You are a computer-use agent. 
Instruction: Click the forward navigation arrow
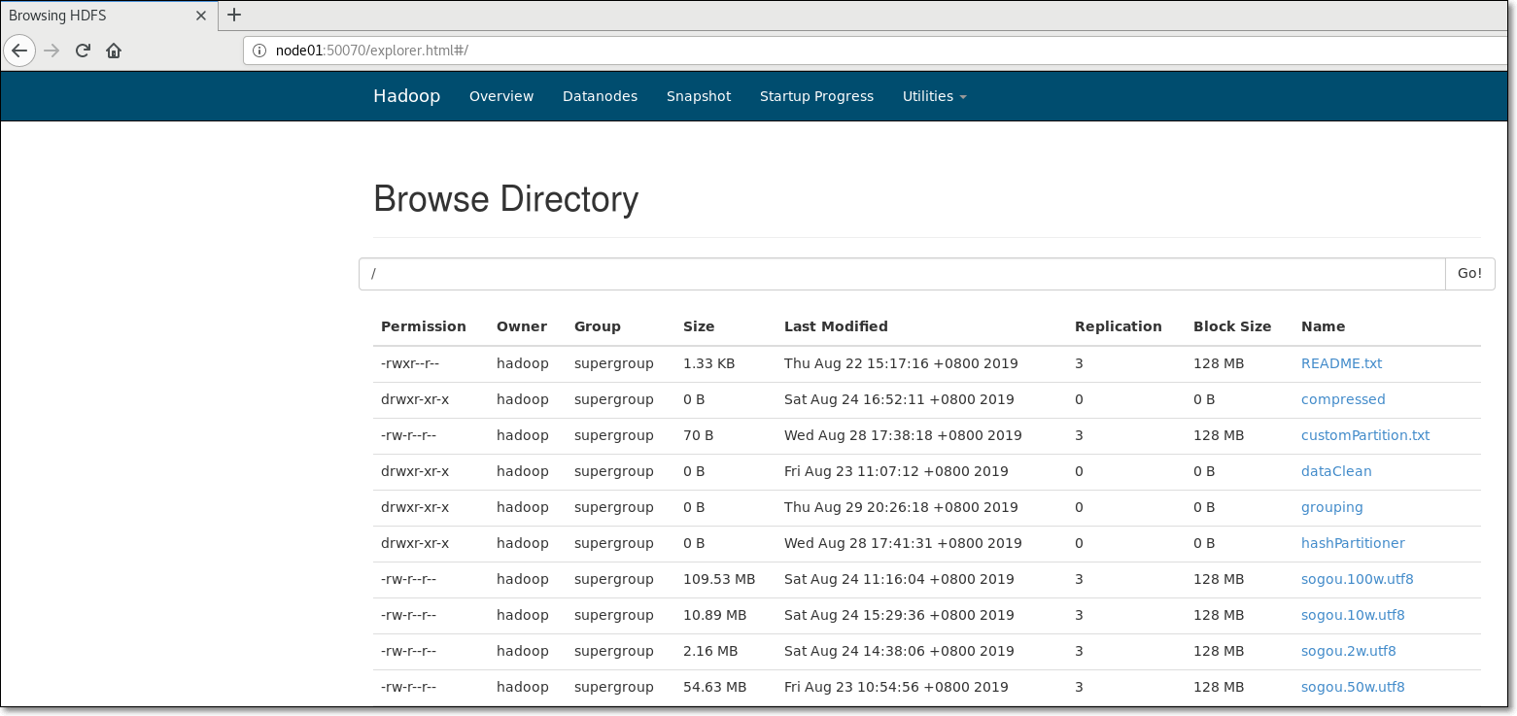click(x=51, y=51)
